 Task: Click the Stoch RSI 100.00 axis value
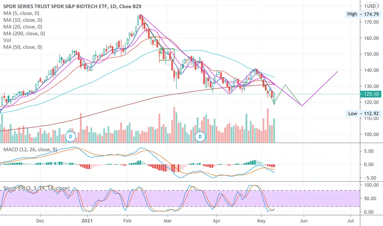tap(371, 185)
